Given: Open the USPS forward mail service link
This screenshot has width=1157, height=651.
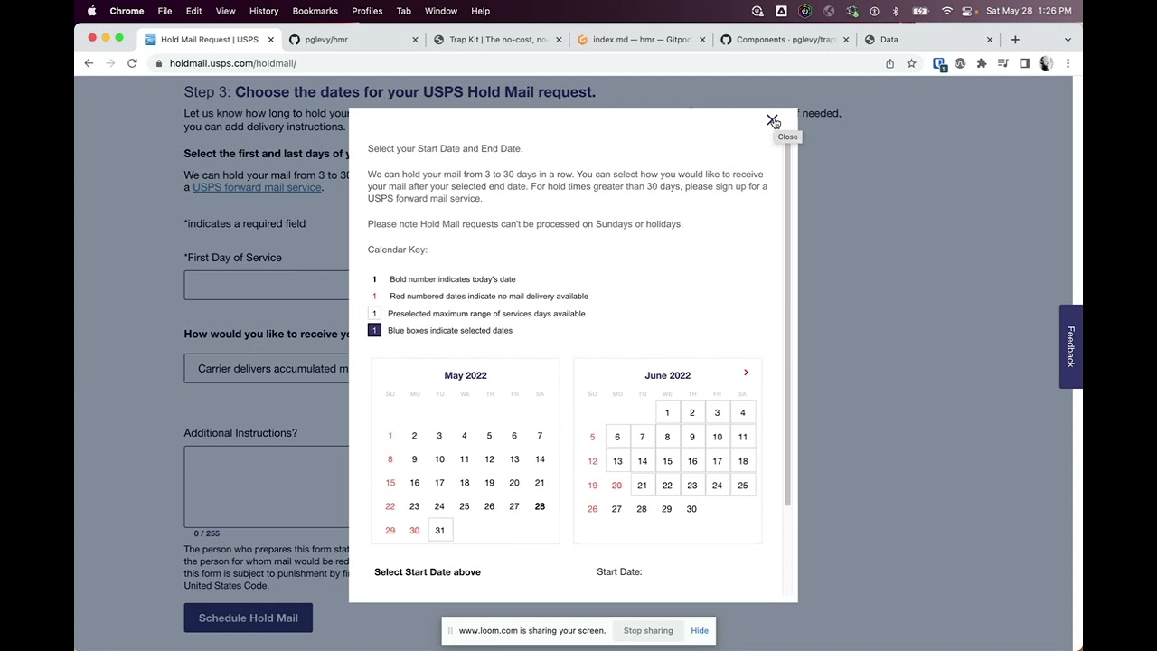Looking at the screenshot, I should coord(257,187).
